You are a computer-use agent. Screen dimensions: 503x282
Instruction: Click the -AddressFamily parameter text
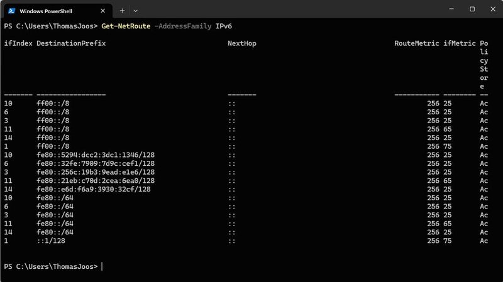pyautogui.click(x=183, y=26)
